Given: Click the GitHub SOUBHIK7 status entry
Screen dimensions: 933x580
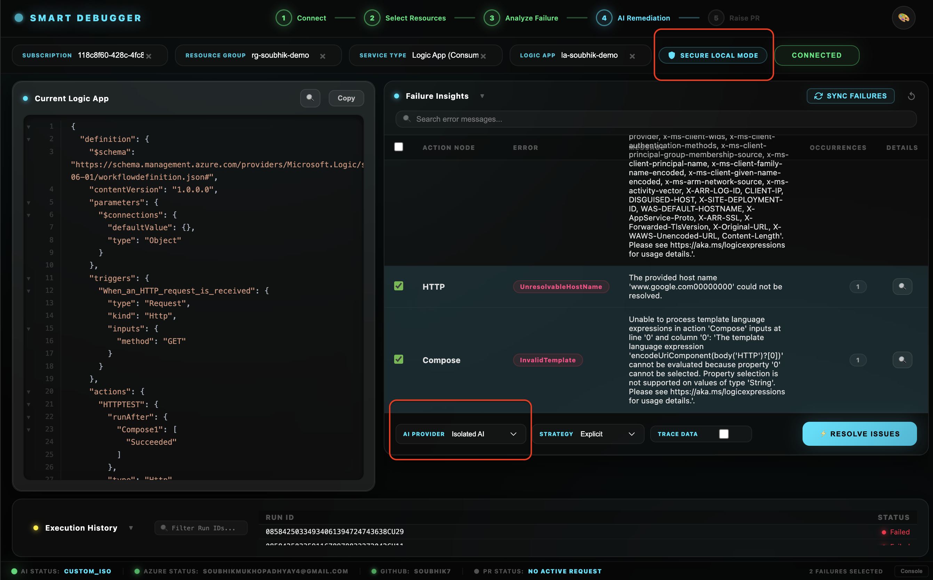Looking at the screenshot, I should (x=410, y=571).
